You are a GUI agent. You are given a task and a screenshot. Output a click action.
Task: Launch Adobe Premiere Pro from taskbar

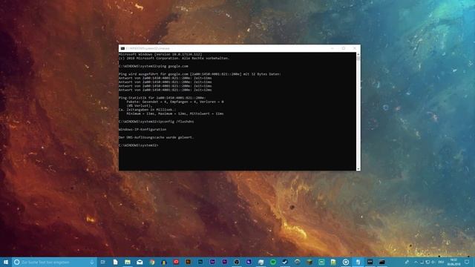coord(224,262)
